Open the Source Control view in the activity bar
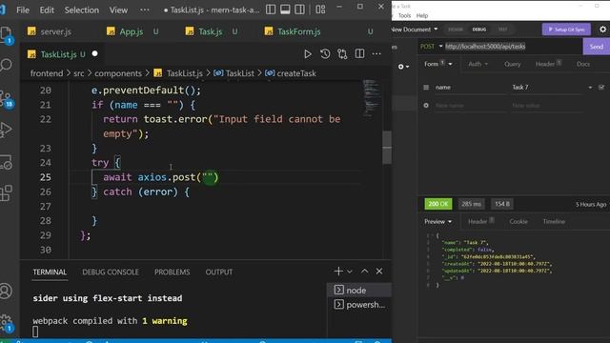This screenshot has width=610, height=343. tap(6, 98)
